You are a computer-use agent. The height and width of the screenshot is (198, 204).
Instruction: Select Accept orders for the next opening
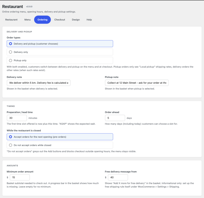click(60, 137)
